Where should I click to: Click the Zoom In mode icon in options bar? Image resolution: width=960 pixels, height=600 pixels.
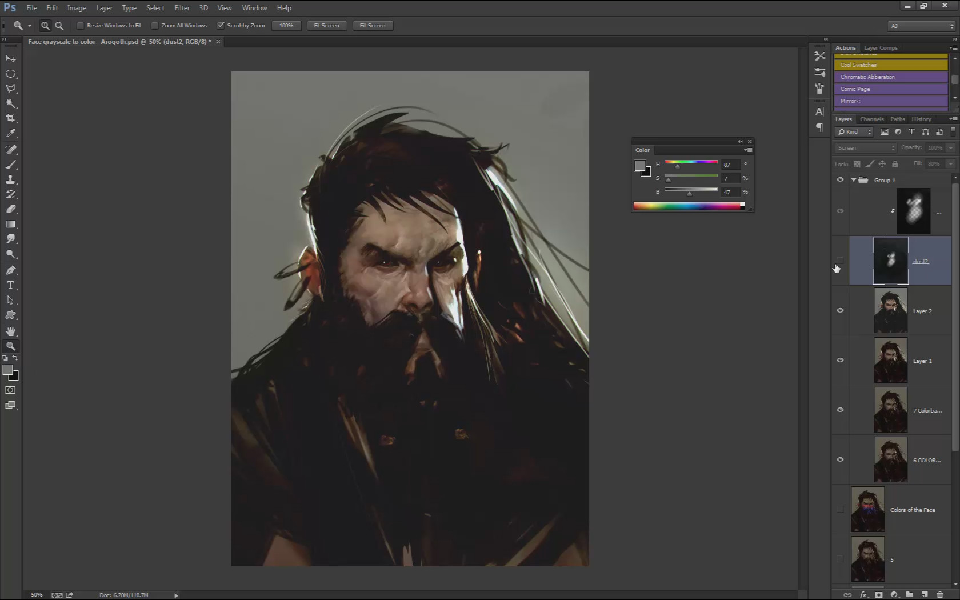click(45, 26)
